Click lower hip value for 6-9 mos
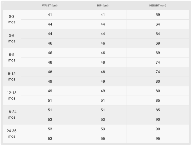The width and height of the screenshot is (192, 146). pos(103,62)
